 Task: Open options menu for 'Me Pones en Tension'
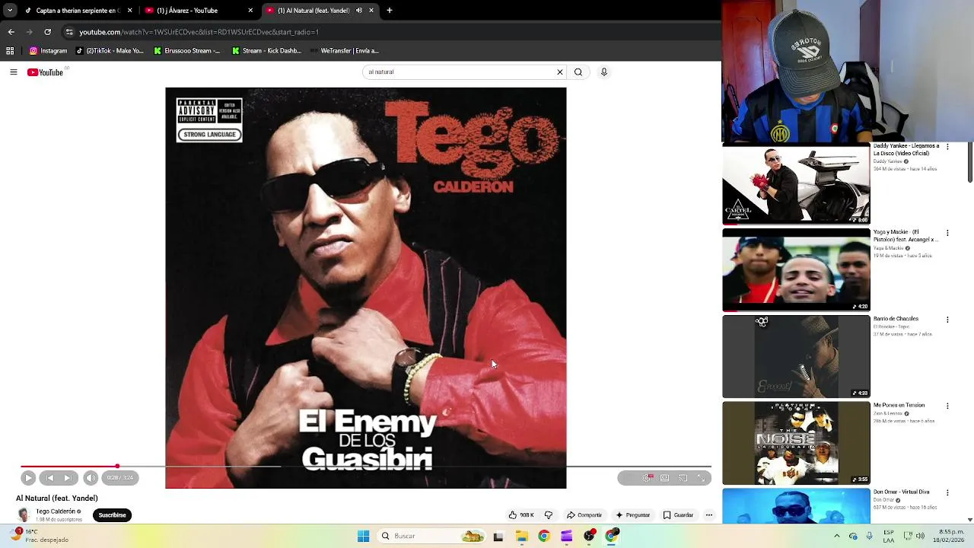point(947,406)
